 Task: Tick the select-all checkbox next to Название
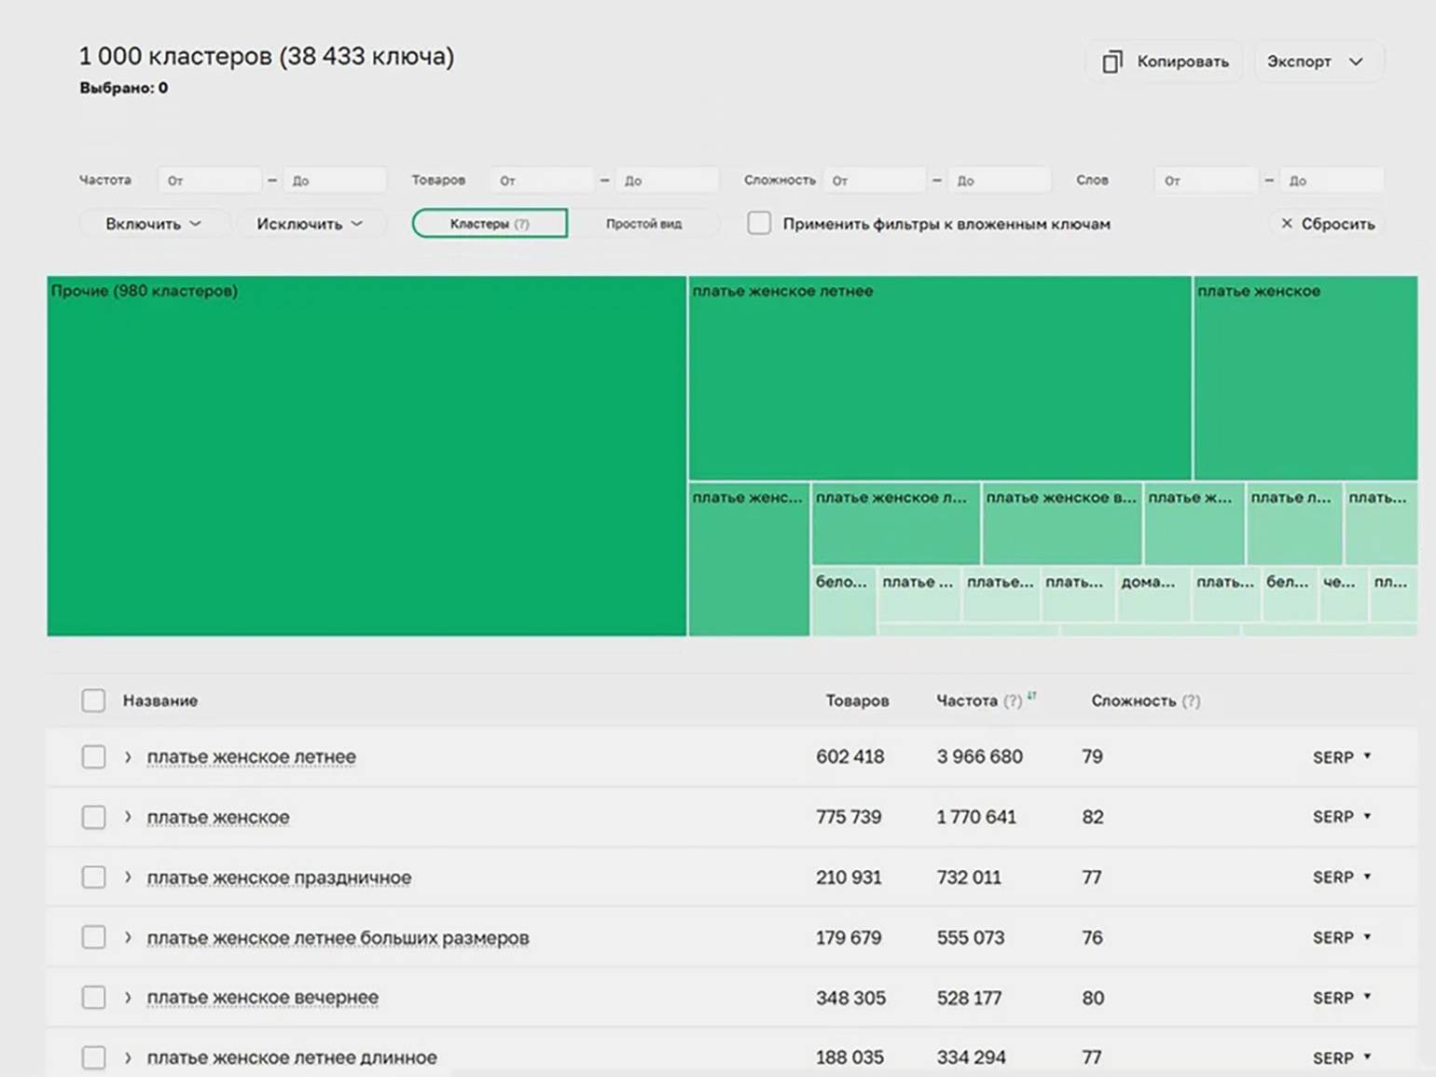click(93, 700)
